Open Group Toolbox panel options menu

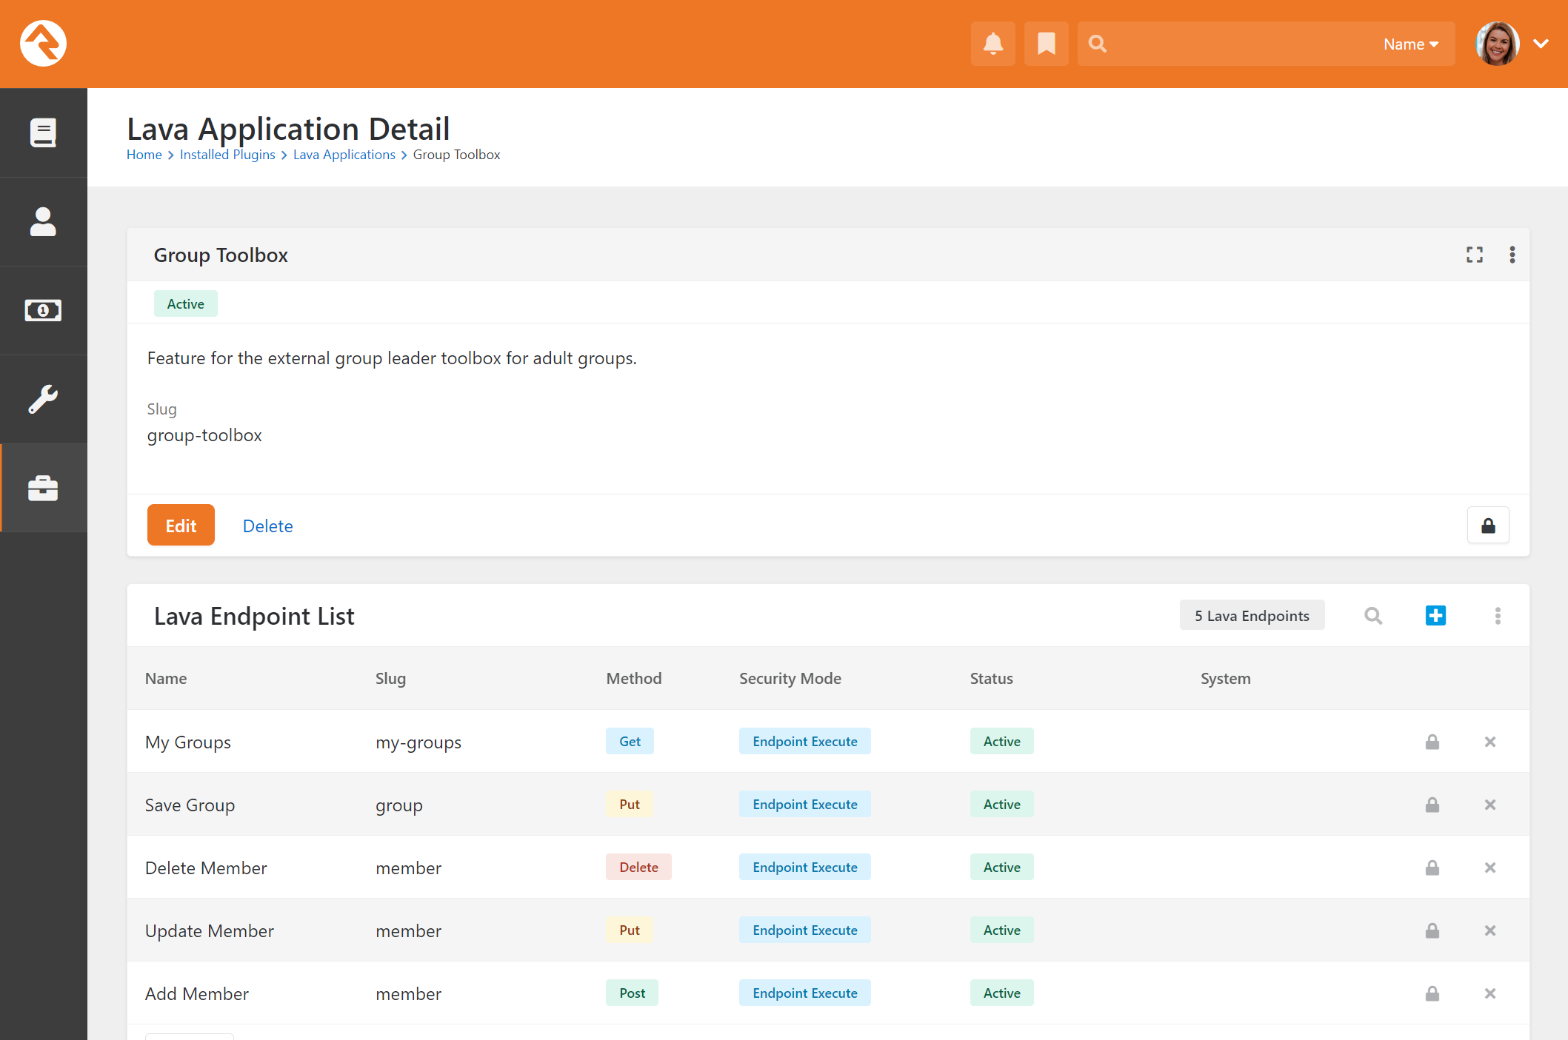pyautogui.click(x=1512, y=255)
